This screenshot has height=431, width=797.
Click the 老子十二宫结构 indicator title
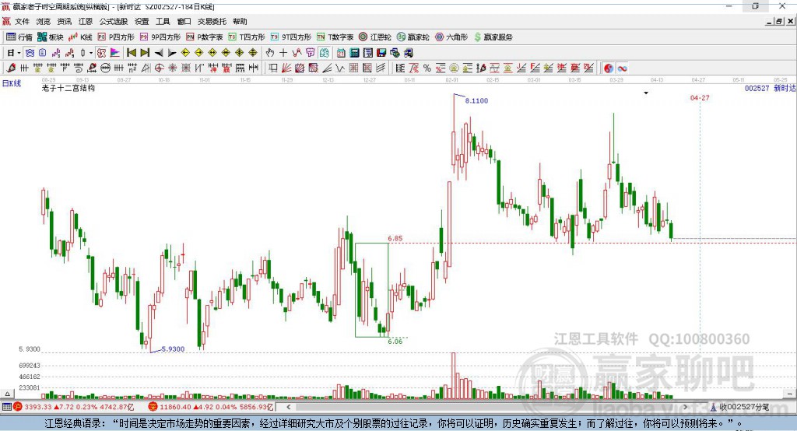click(x=68, y=88)
